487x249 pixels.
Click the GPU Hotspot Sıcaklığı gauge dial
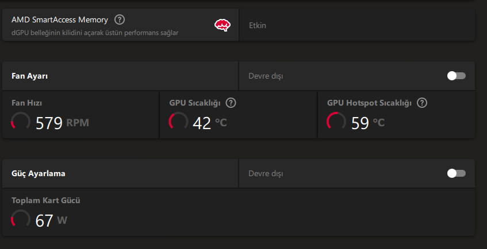pyautogui.click(x=336, y=122)
